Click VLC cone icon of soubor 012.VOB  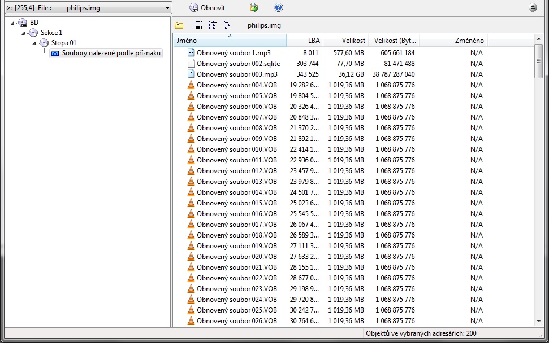click(x=191, y=170)
